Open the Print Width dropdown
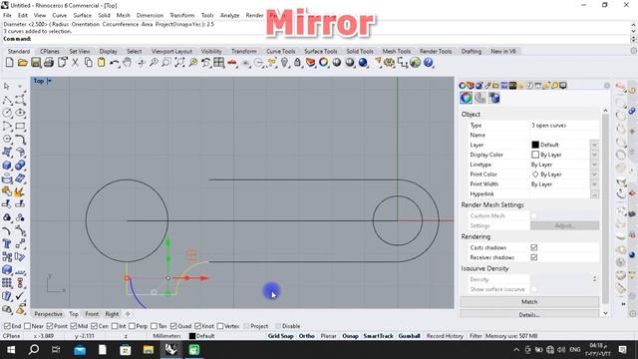Image resolution: width=638 pixels, height=359 pixels. pyautogui.click(x=594, y=183)
